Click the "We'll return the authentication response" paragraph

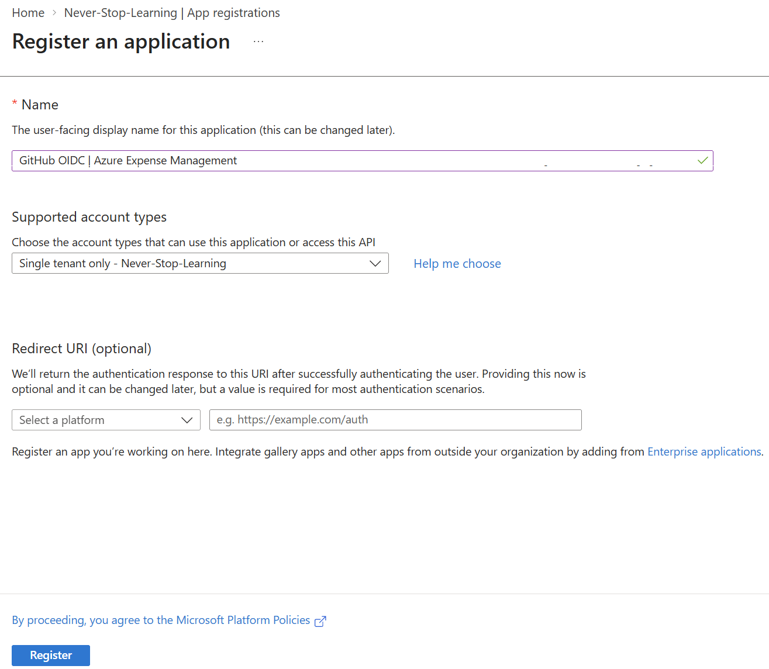click(299, 381)
